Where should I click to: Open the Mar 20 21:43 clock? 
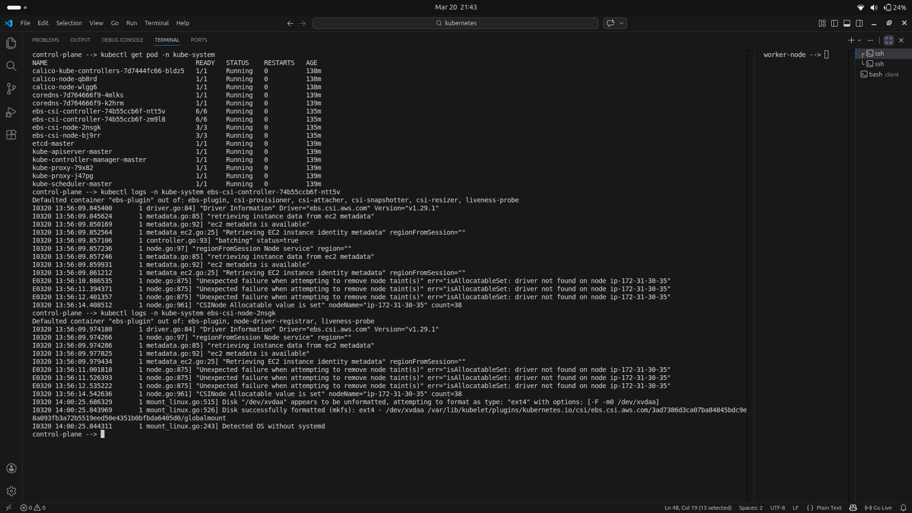click(456, 7)
